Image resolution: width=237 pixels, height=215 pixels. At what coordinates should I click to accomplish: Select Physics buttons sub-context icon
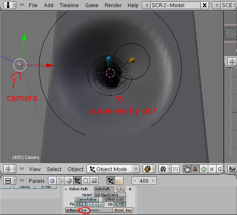pyautogui.click(x=119, y=181)
